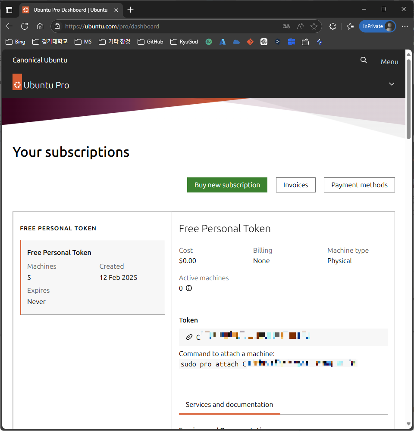Click the Ubuntu Pro logo title
Image resolution: width=414 pixels, height=431 pixels.
41,82
